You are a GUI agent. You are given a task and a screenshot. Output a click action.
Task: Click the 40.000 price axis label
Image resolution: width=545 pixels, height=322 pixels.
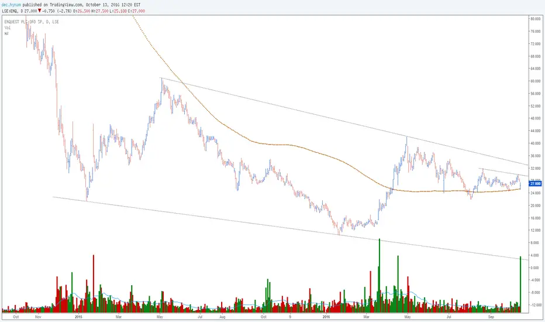[535, 143]
